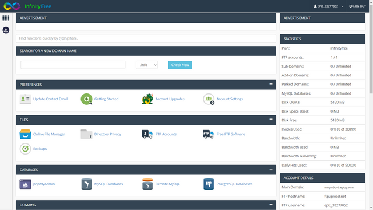This screenshot has width=373, height=210.
Task: Open the Remote MySQL link
Action: coord(168,184)
